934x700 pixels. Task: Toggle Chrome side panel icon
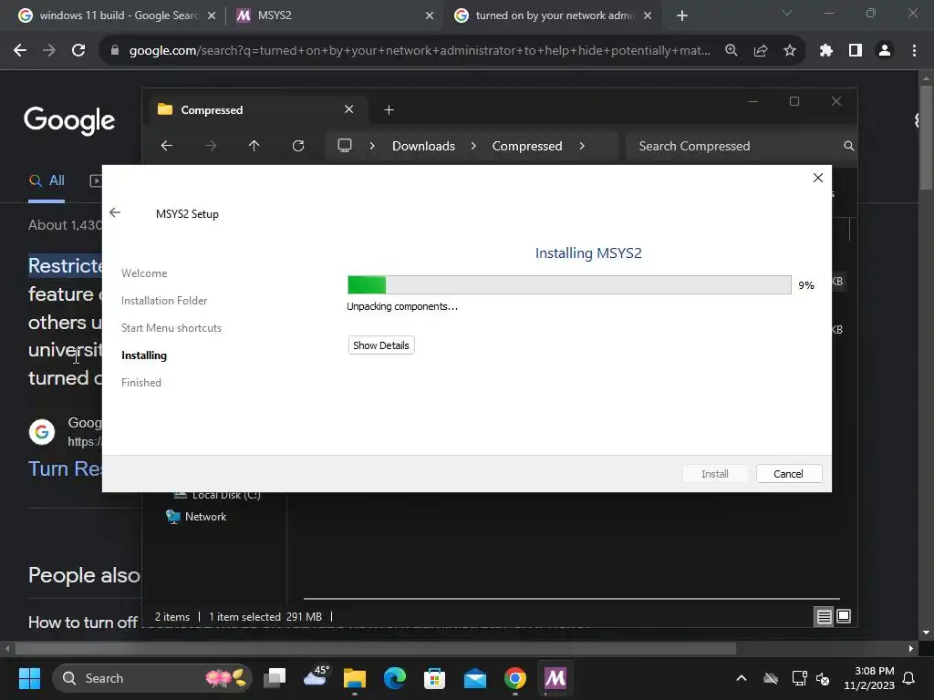pyautogui.click(x=856, y=51)
